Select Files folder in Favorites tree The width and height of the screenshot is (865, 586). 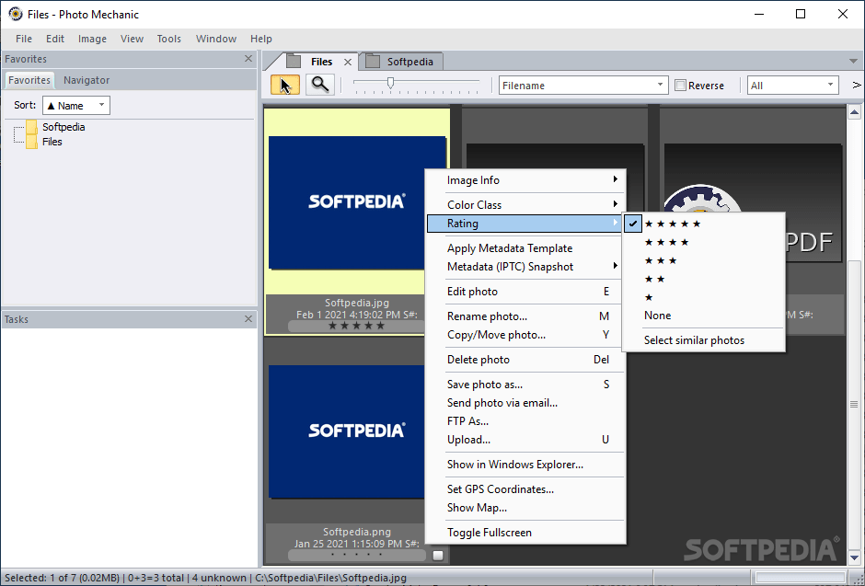coord(52,142)
